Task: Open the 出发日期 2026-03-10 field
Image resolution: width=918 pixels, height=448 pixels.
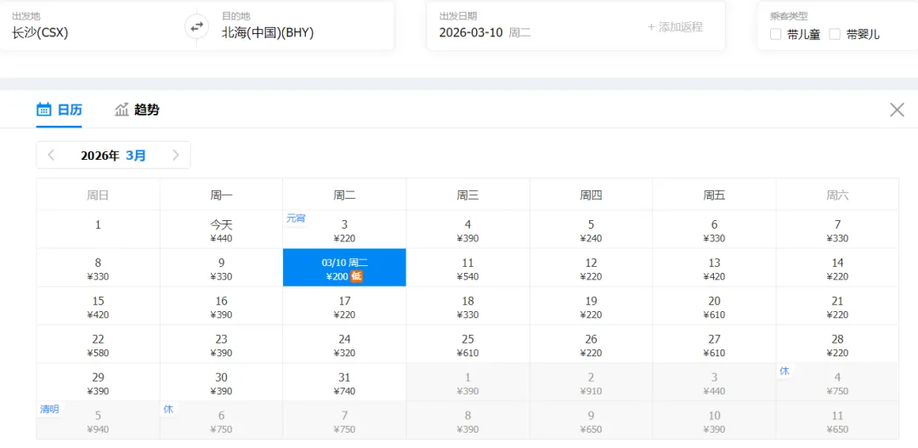Action: coord(530,26)
